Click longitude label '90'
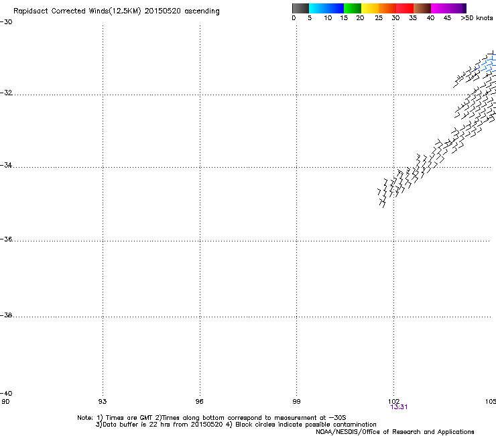The image size is (496, 436). pos(5,402)
